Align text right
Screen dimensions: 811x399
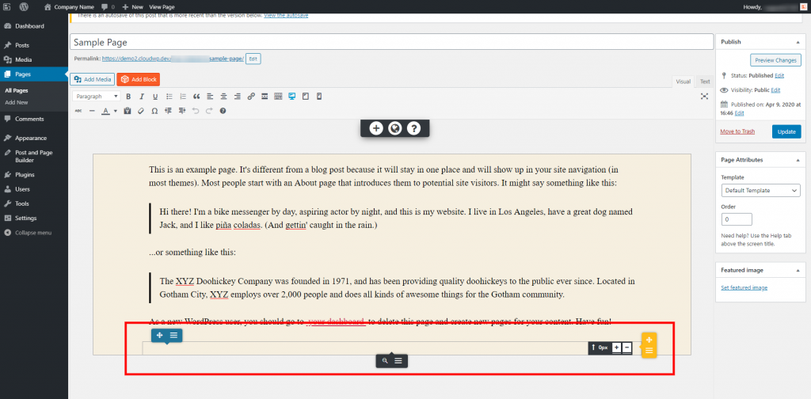coord(237,96)
